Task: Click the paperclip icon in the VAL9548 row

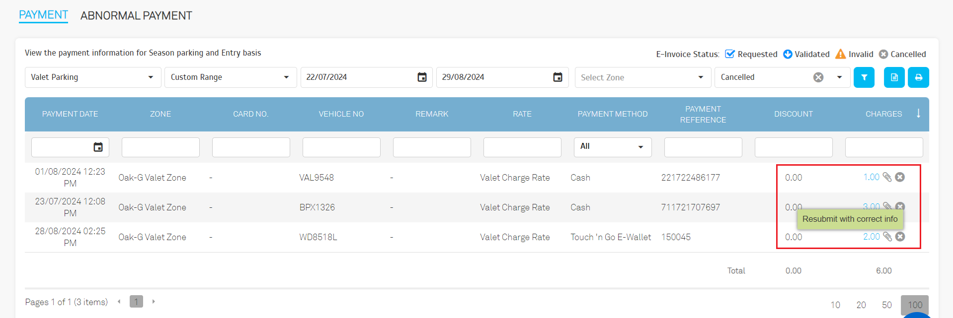Action: (887, 177)
